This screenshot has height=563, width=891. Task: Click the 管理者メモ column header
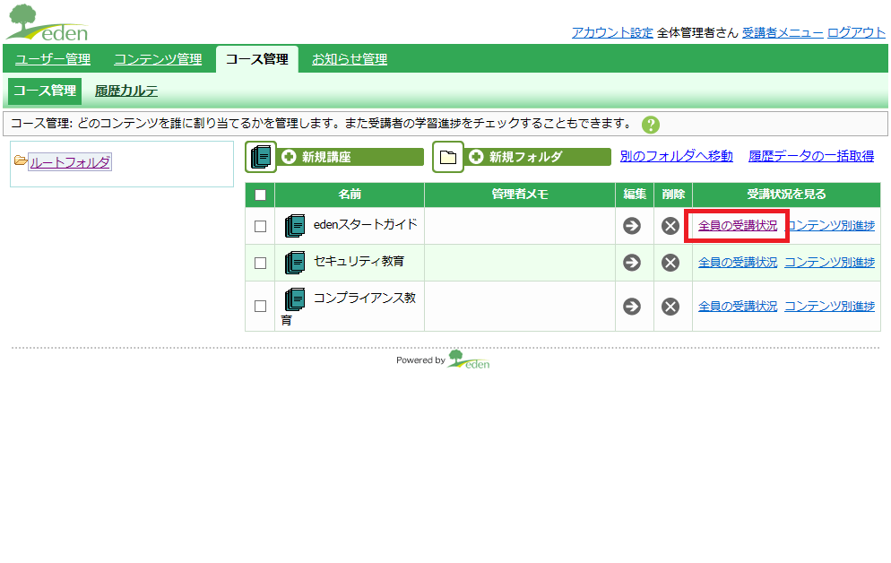(x=520, y=195)
